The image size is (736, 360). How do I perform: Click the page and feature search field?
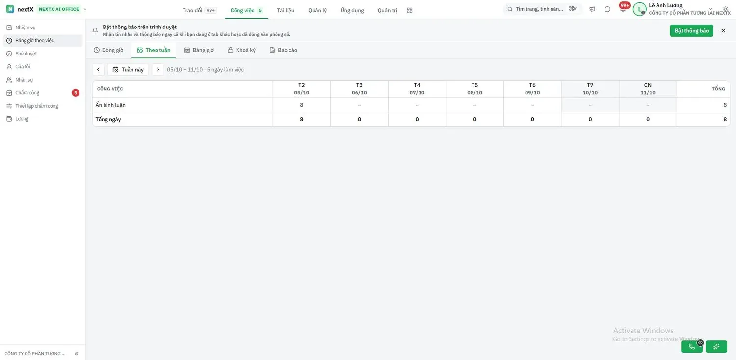click(x=542, y=9)
